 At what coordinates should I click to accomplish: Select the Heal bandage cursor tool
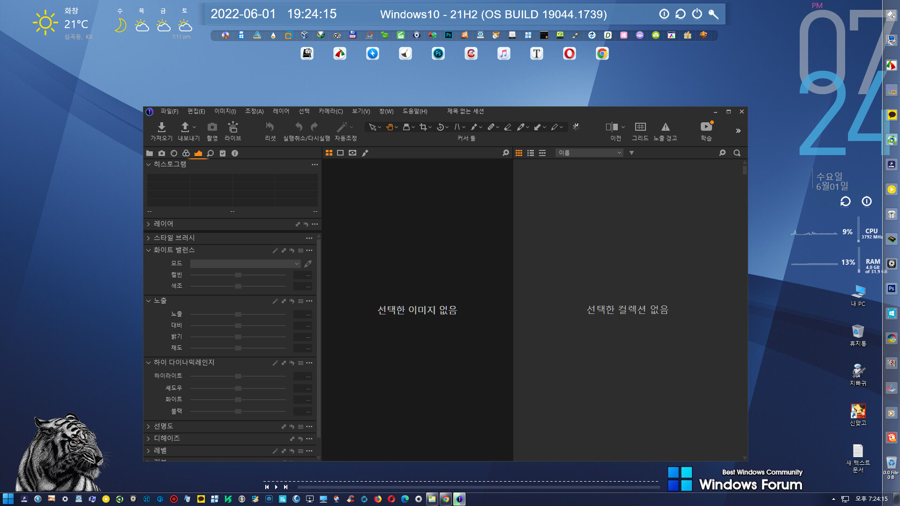(490, 127)
